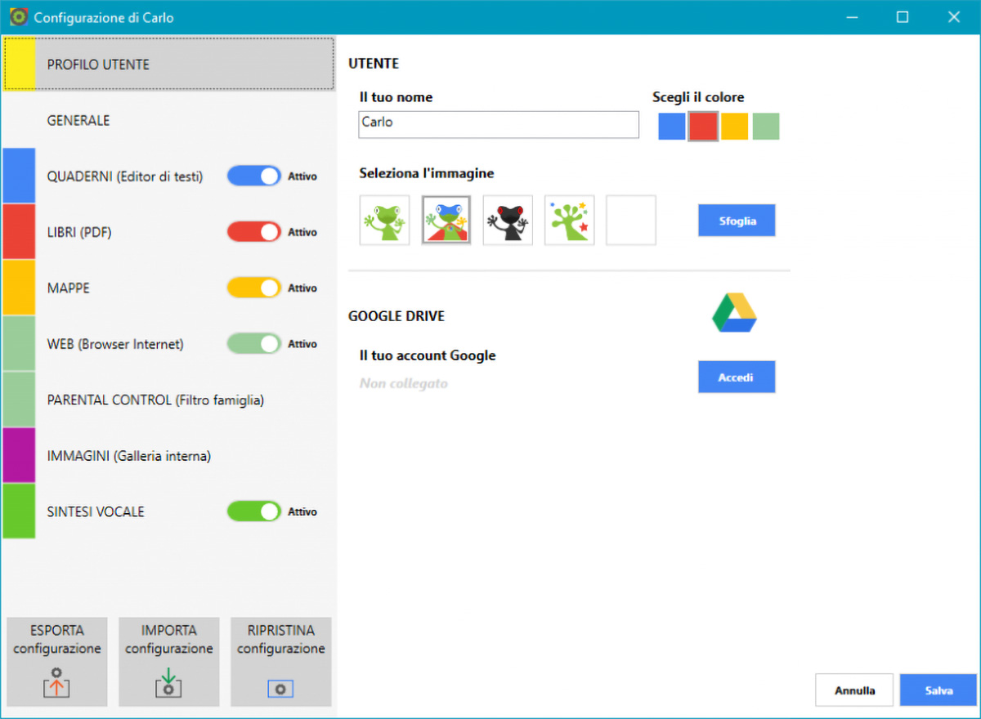
Task: Toggle the WEB Browser Internet switch
Action: [x=254, y=344]
